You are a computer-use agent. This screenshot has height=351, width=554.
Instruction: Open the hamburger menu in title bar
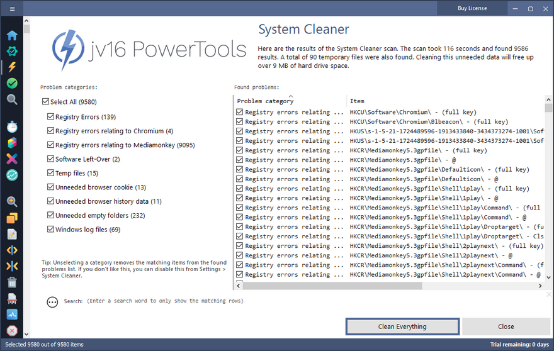point(13,9)
